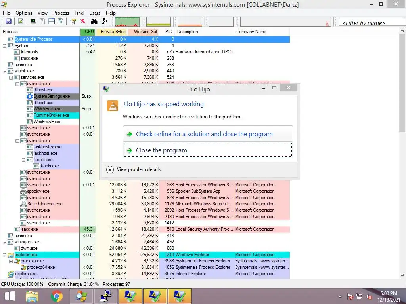Open the View menu

[x=42, y=13]
